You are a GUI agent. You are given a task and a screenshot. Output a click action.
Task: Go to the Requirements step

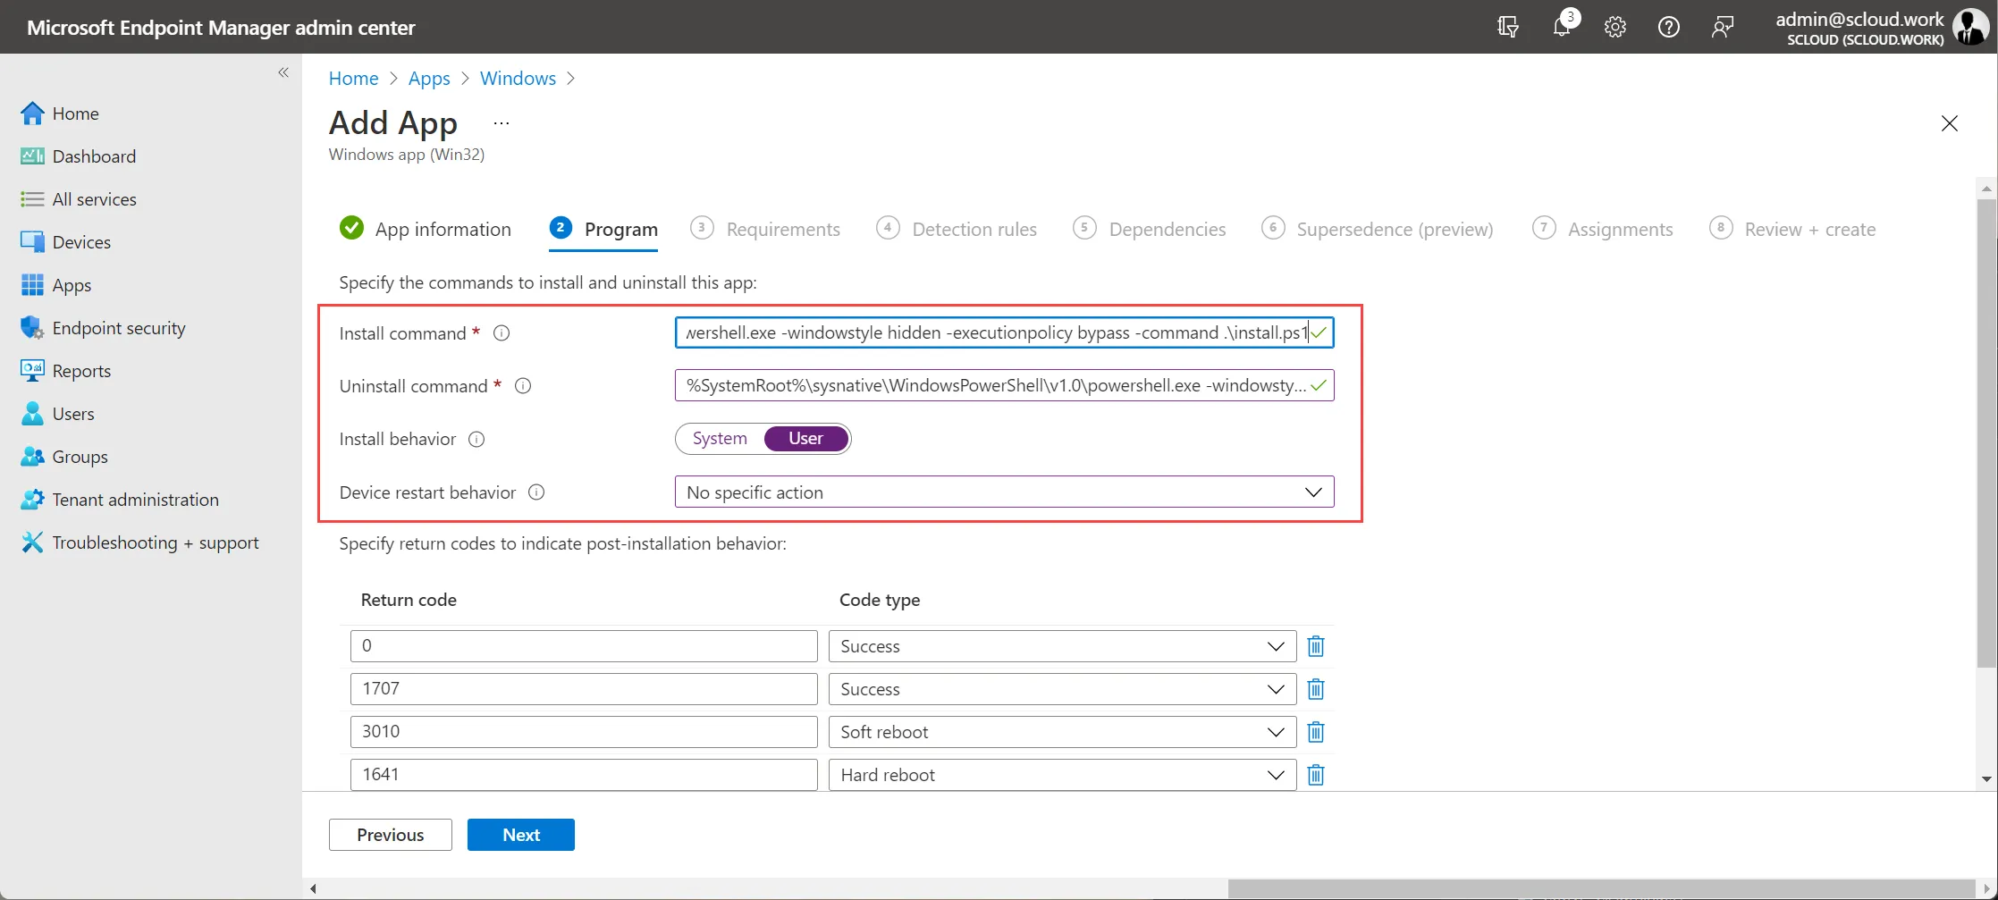[765, 229]
